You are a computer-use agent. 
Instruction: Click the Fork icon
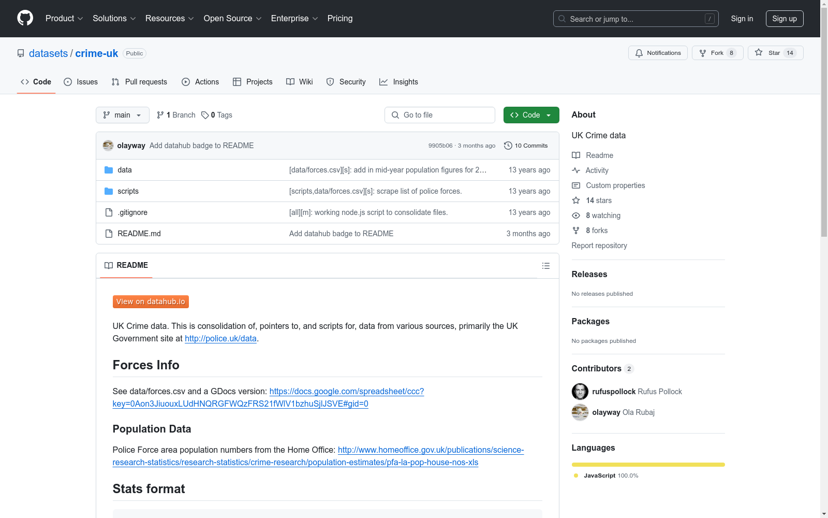point(703,53)
